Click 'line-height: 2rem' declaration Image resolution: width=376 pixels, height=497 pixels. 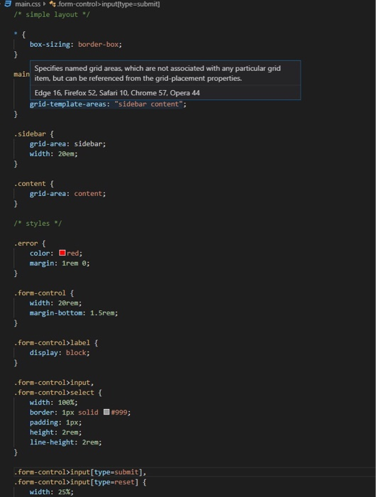click(x=66, y=442)
